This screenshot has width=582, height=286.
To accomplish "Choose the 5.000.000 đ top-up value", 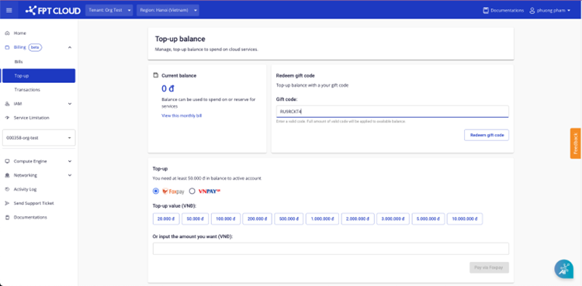I will [x=428, y=219].
